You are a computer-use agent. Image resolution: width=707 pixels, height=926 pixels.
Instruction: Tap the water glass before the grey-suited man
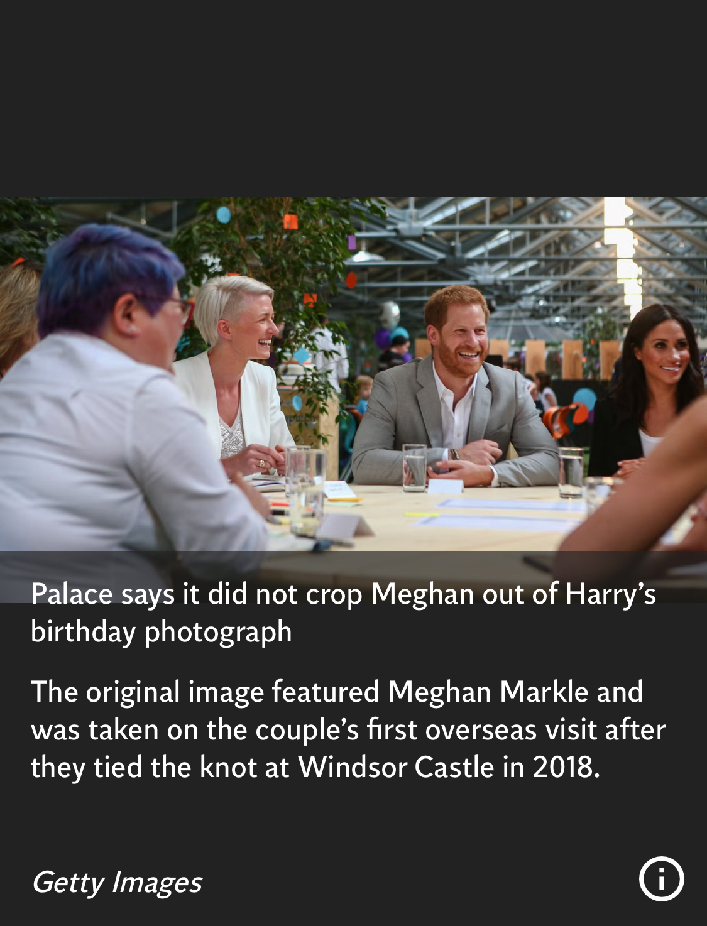414,467
